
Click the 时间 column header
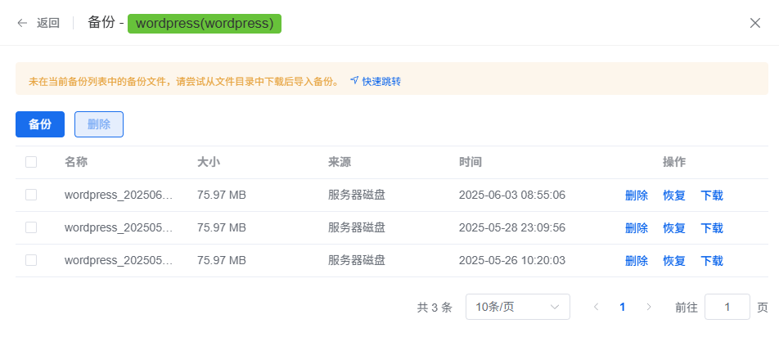coord(471,162)
